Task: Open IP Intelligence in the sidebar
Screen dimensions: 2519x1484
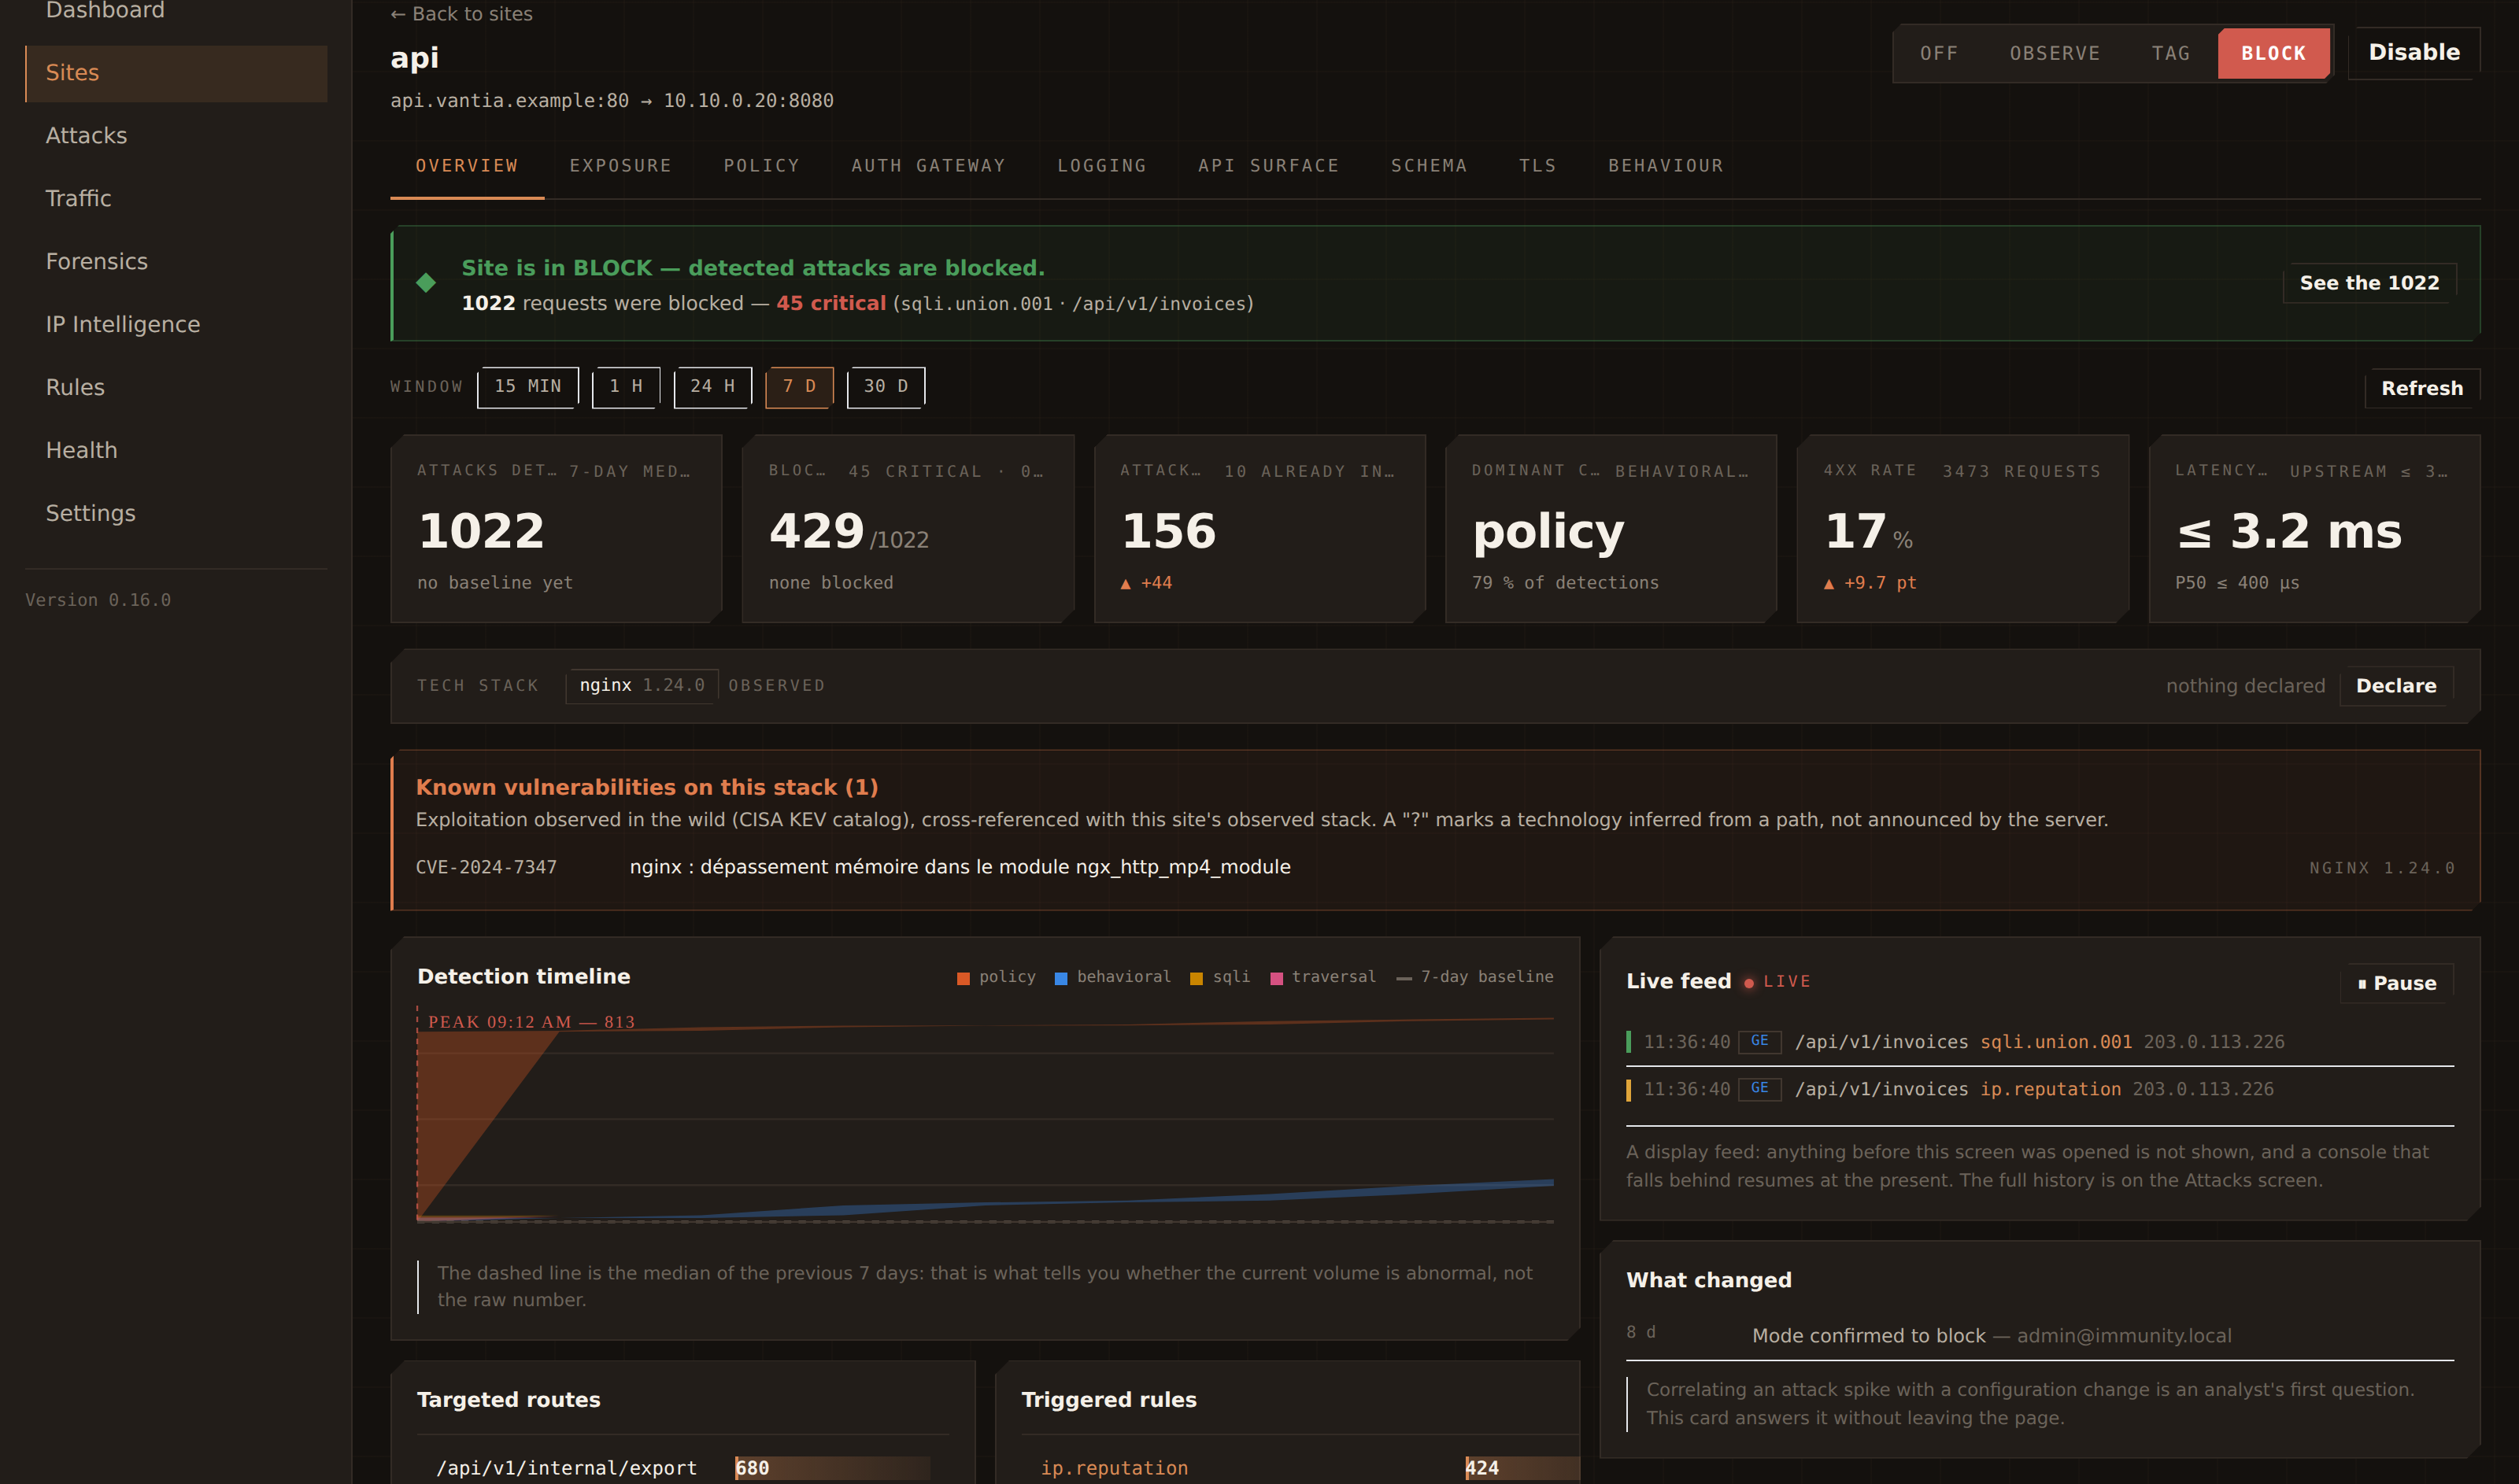Action: [176, 325]
